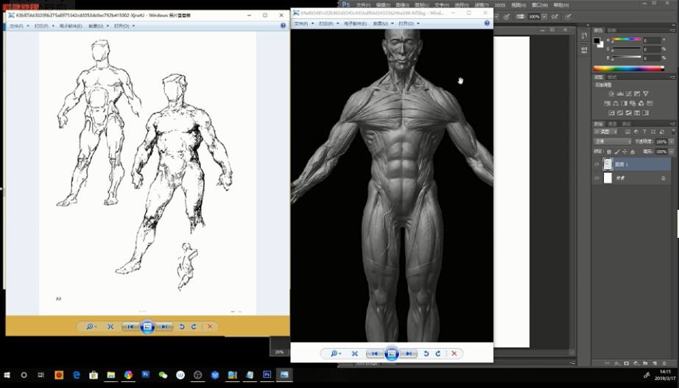The image size is (679, 388).
Task: Delete layer using trash icon in Layers panel
Action: coord(663,363)
